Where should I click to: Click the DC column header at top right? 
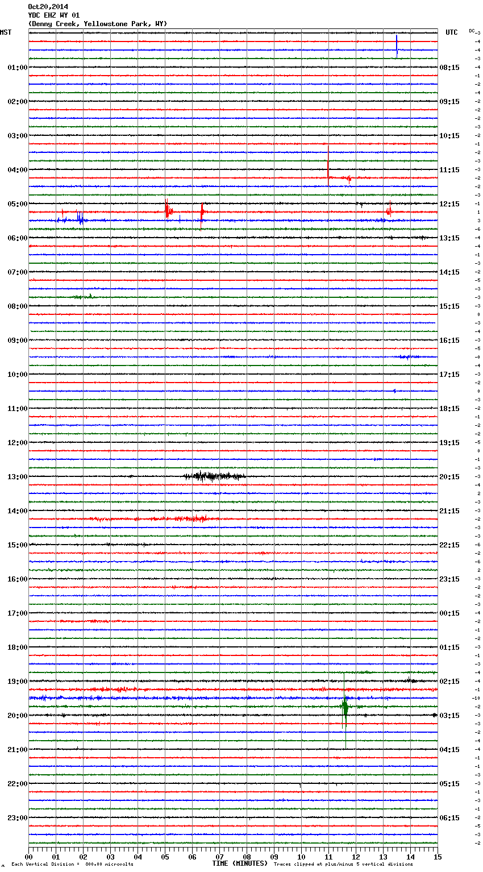click(x=472, y=31)
